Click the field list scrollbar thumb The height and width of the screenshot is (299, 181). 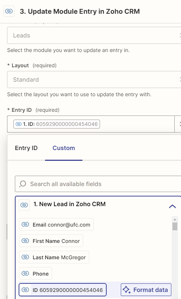pyautogui.click(x=175, y=226)
